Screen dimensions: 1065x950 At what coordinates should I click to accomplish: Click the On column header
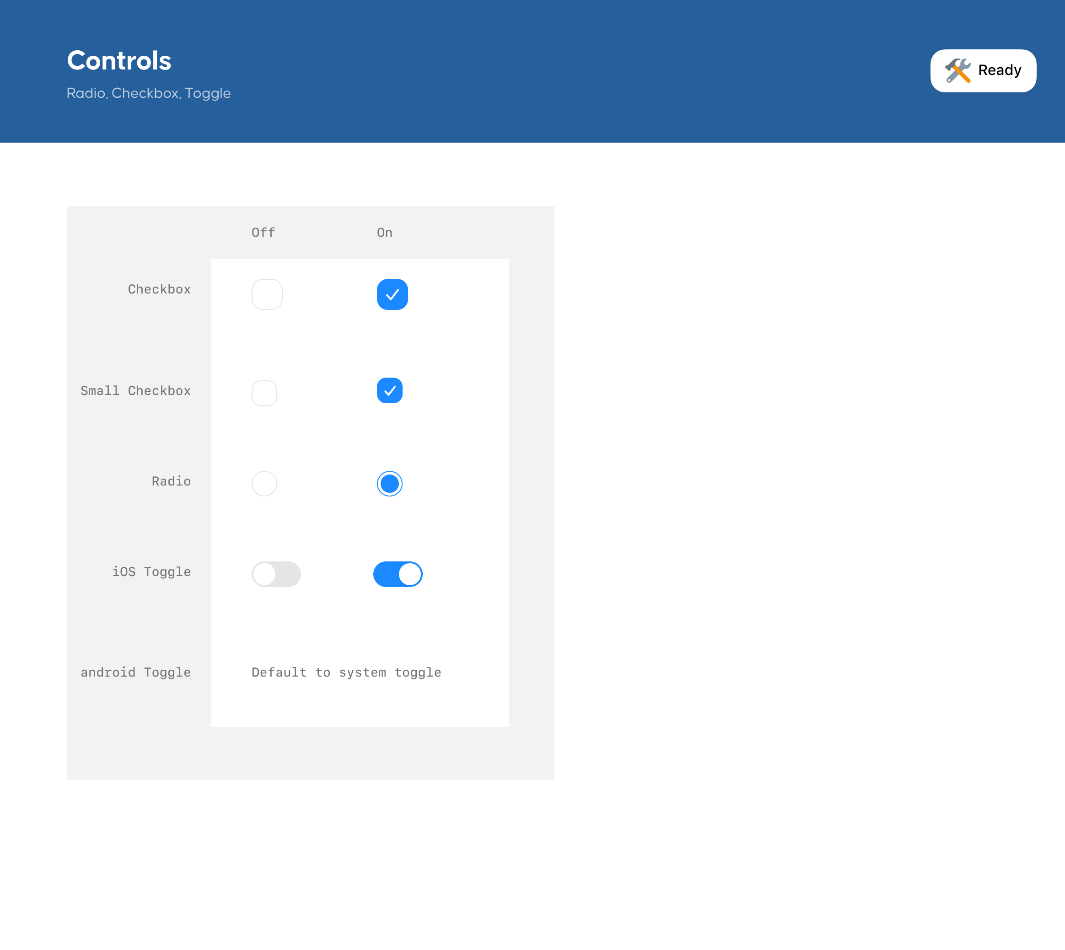385,233
